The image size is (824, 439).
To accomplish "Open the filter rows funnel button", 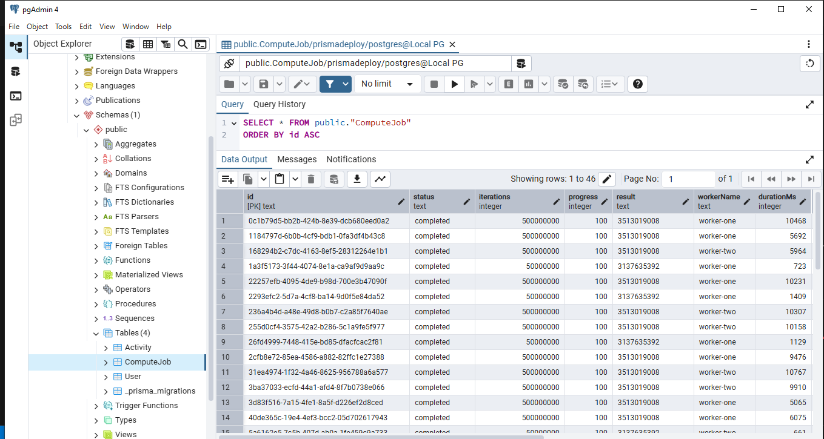I will click(x=327, y=84).
